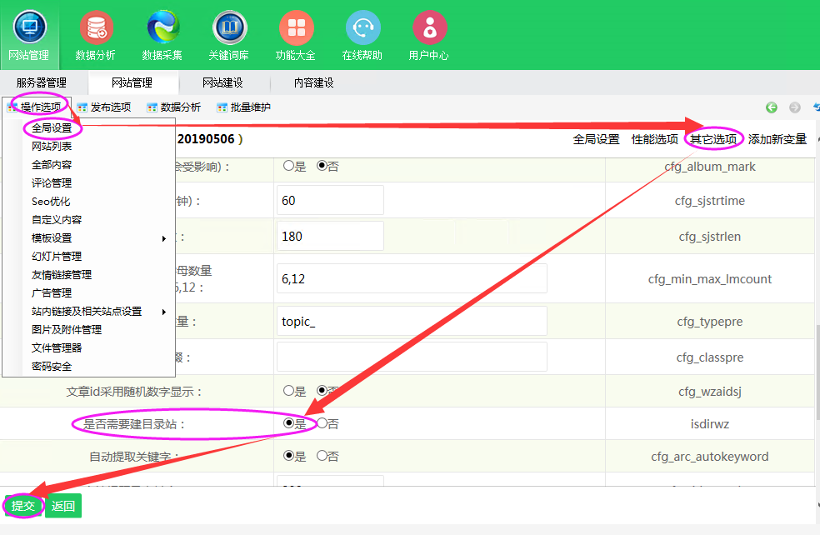Select 评论管理 menu entry

[52, 183]
